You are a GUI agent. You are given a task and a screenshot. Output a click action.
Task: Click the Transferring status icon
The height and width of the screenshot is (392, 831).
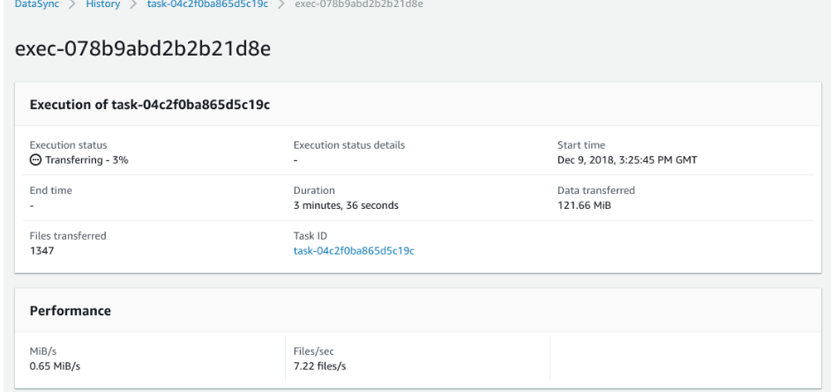[x=35, y=159]
